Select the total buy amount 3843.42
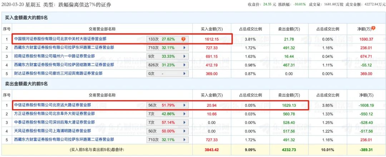386x157 pixels. [x=212, y=149]
